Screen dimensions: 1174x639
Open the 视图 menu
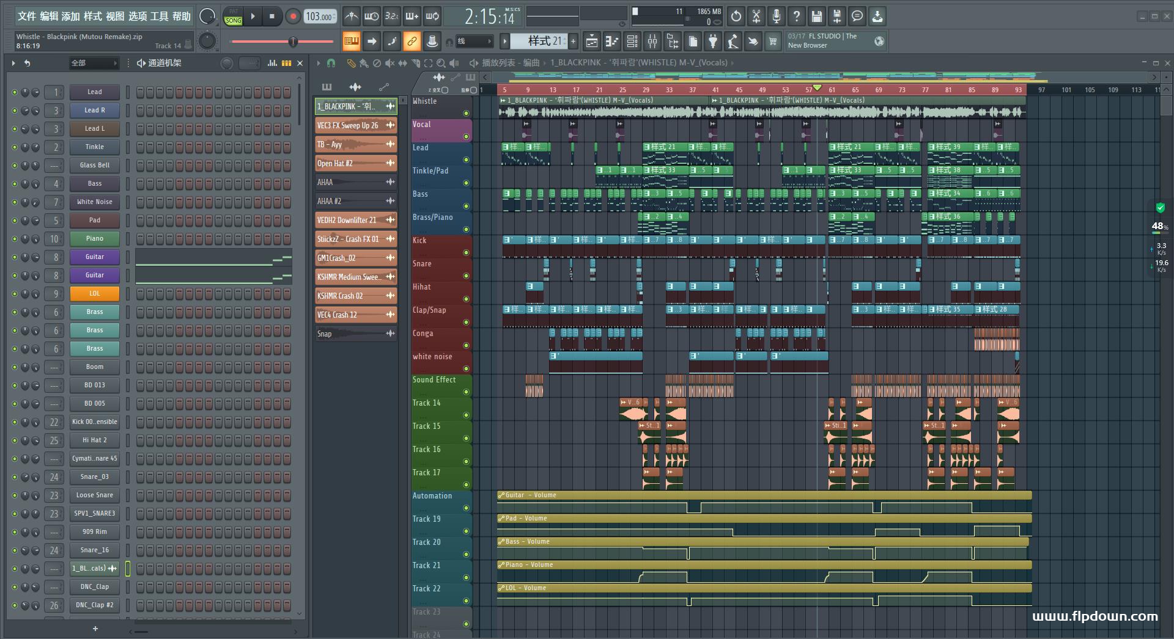click(x=115, y=16)
